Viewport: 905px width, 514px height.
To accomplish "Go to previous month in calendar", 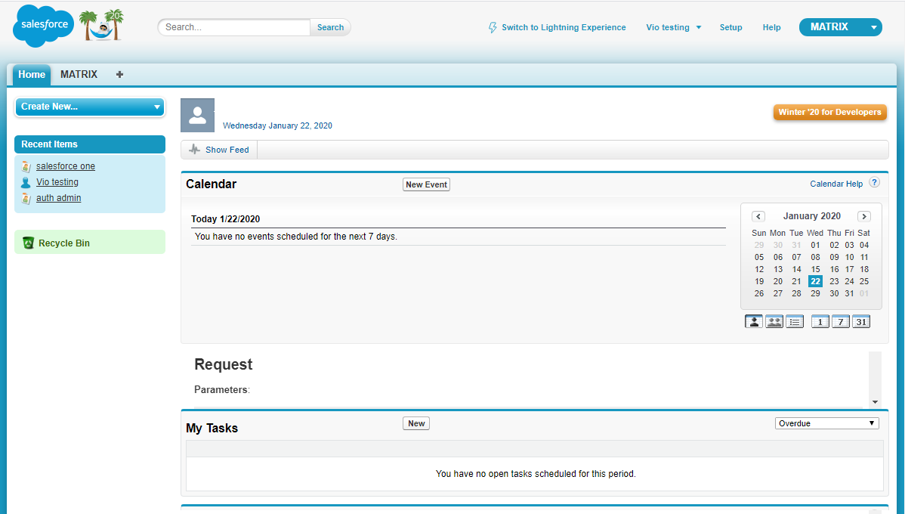I will click(758, 217).
